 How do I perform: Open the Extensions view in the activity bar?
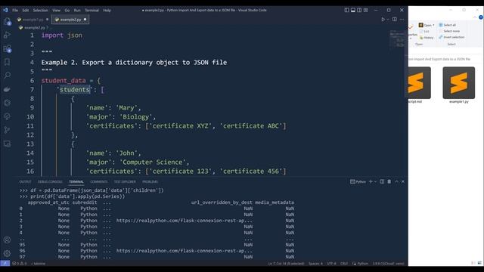pyautogui.click(x=7, y=48)
